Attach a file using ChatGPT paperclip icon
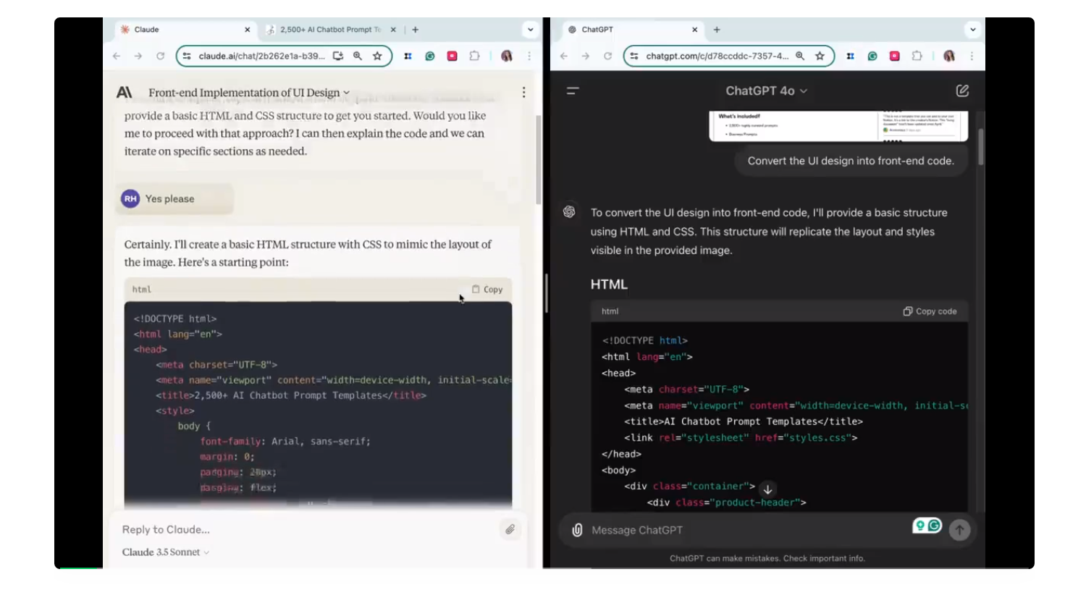Image resolution: width=1065 pixels, height=606 pixels. click(577, 530)
